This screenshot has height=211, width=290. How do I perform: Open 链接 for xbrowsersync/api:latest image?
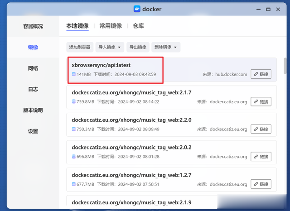tap(261, 74)
